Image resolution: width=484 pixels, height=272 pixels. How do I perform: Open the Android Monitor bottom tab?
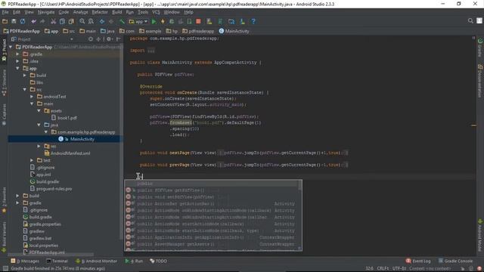97,261
